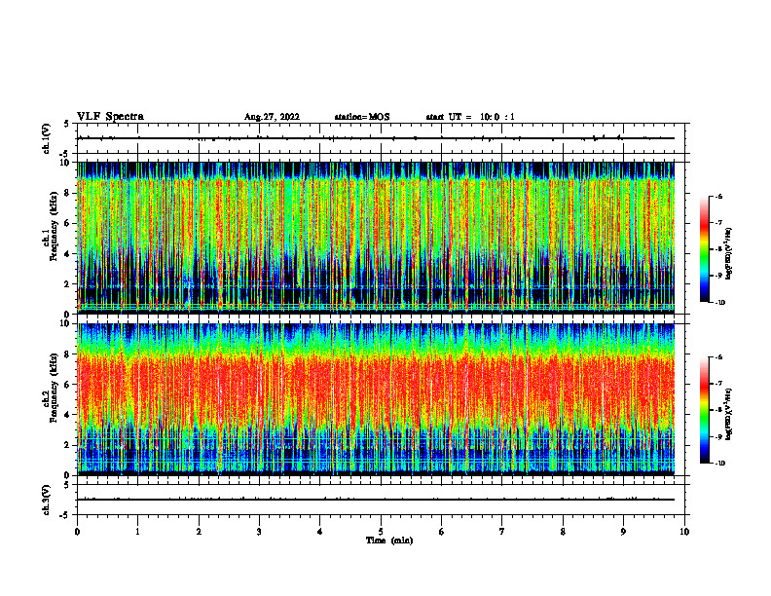Click time axis tick label "1"
This screenshot has width=771, height=596.
pyautogui.click(x=137, y=532)
